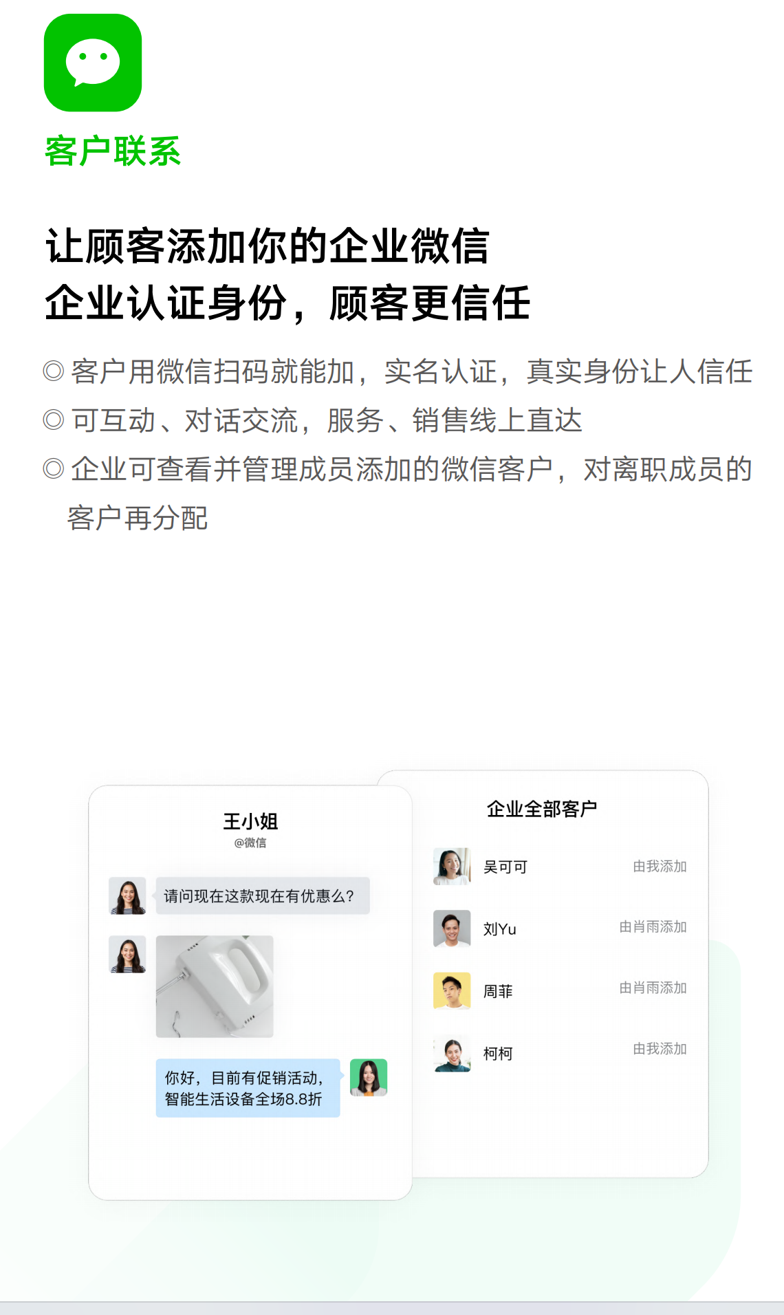This screenshot has width=784, height=1315.
Task: Select the 吴可可 customer name
Action: [x=505, y=867]
